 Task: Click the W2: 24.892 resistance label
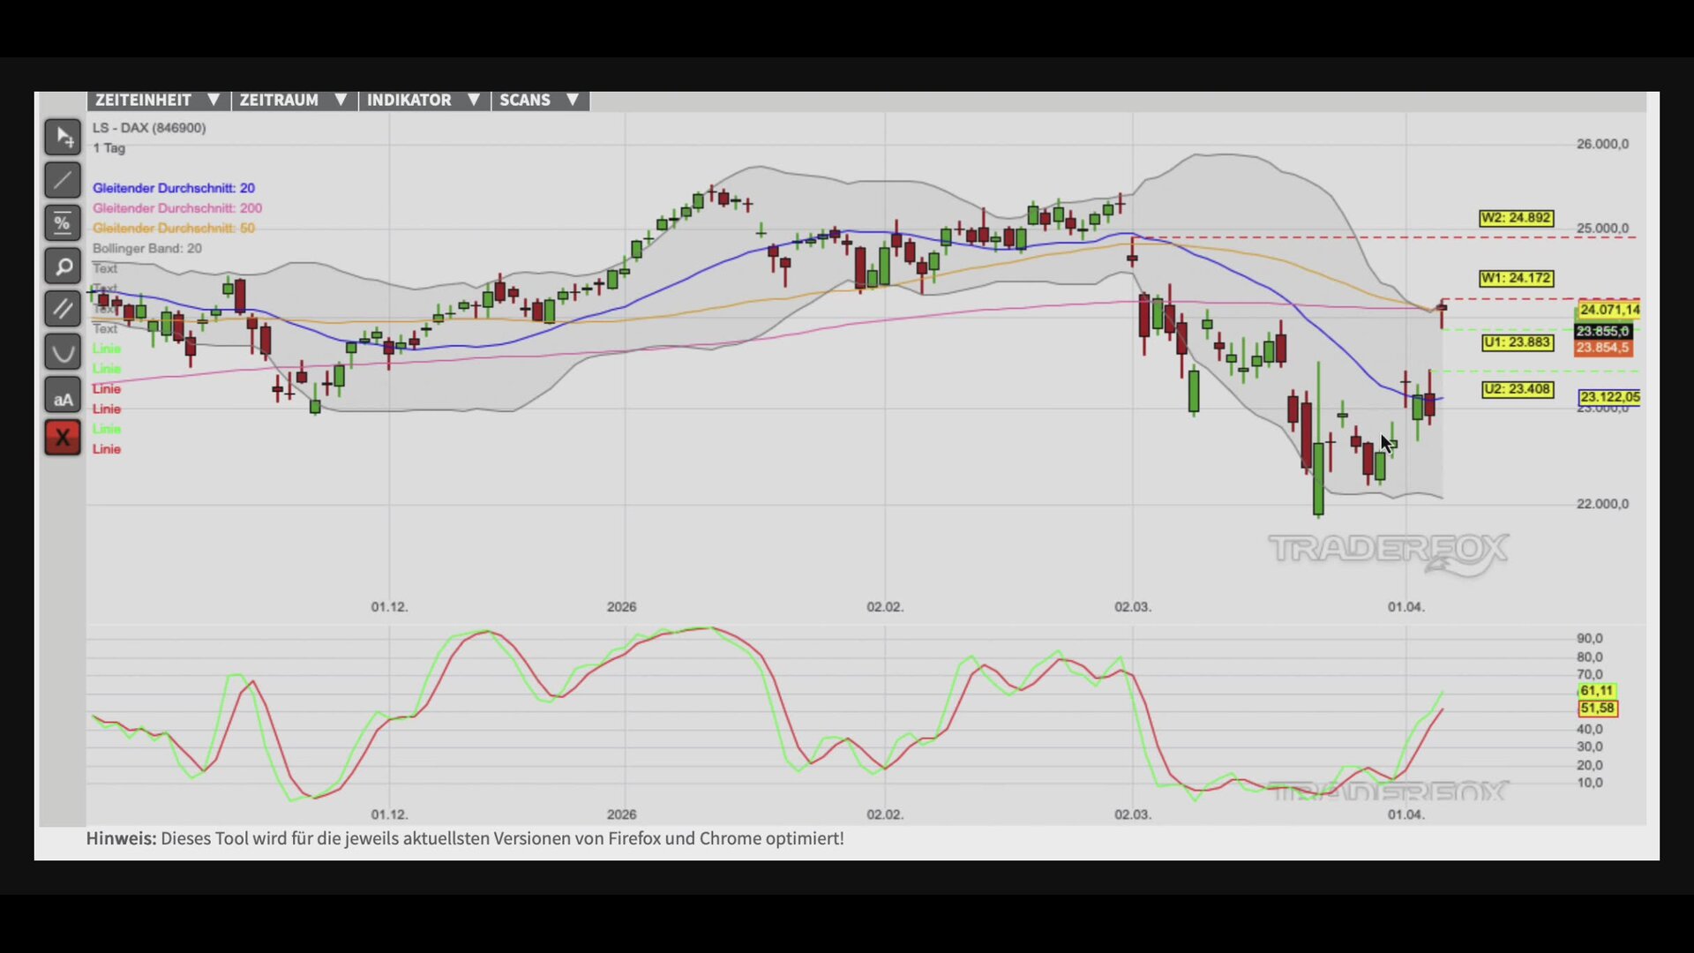tap(1516, 218)
